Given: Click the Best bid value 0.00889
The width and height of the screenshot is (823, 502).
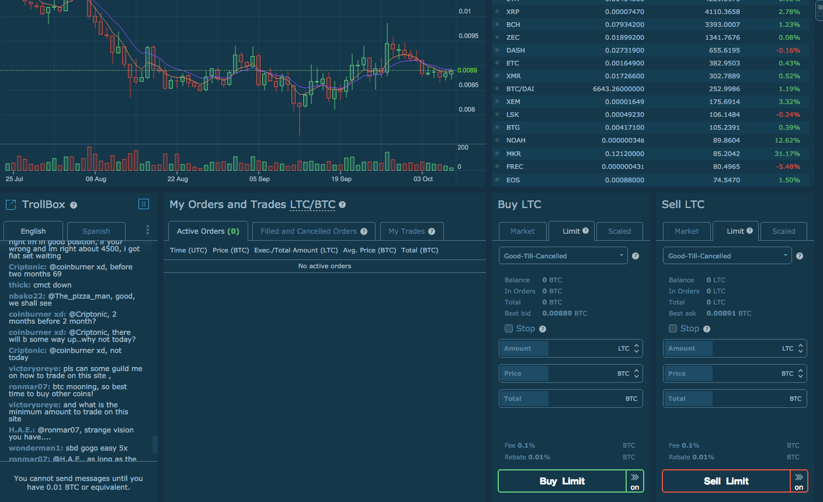Looking at the screenshot, I should [557, 313].
